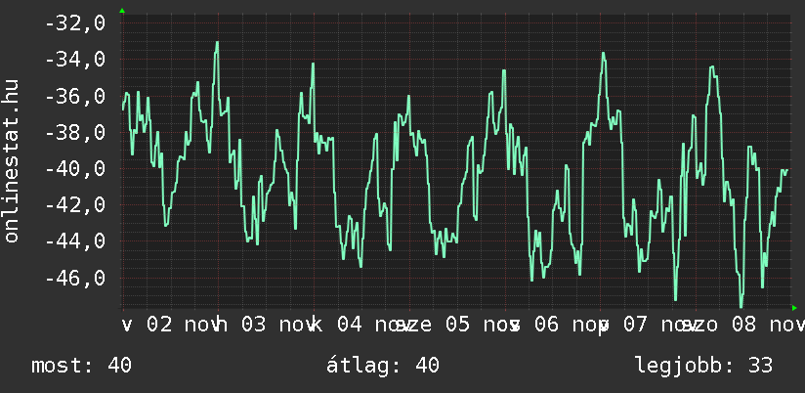Select the "most: 40" statistic
Viewport: 805px width, 393px height.
81,366
